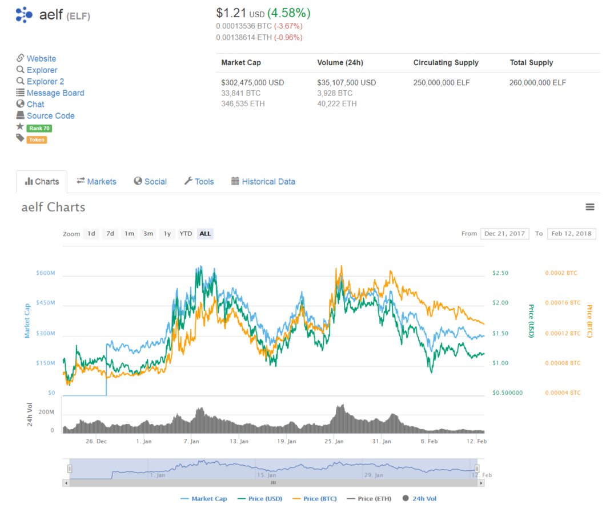Switch to the Social tab
Viewport: 614px width, 508px height.
150,181
